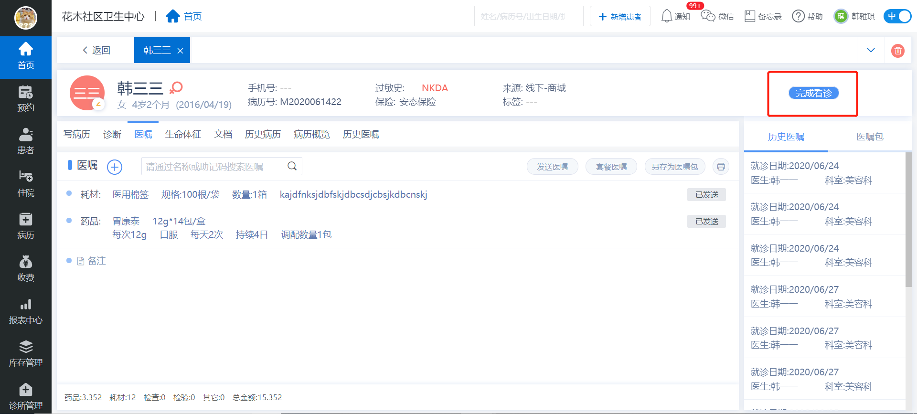
Task: Click the 首页 house icon in header
Action: coord(172,16)
